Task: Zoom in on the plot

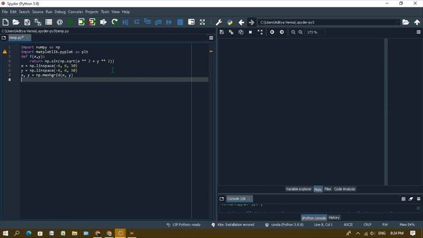Action: pyautogui.click(x=301, y=32)
